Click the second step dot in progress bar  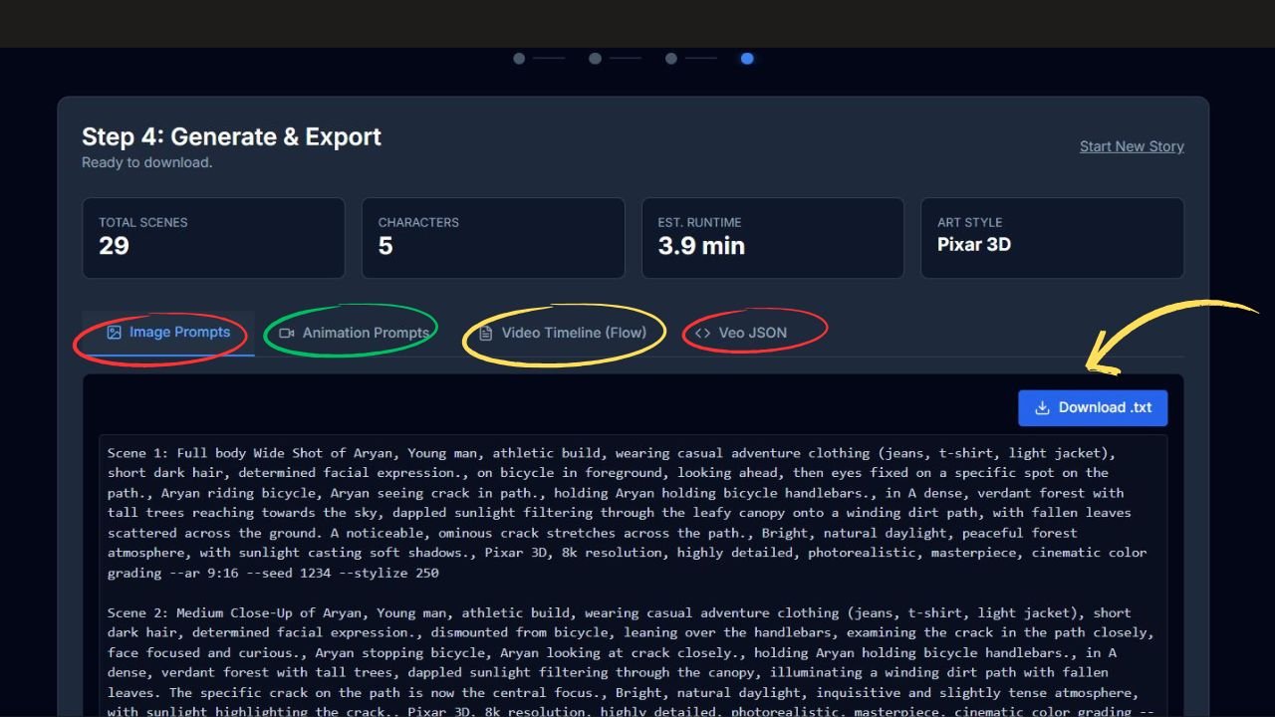pos(595,59)
